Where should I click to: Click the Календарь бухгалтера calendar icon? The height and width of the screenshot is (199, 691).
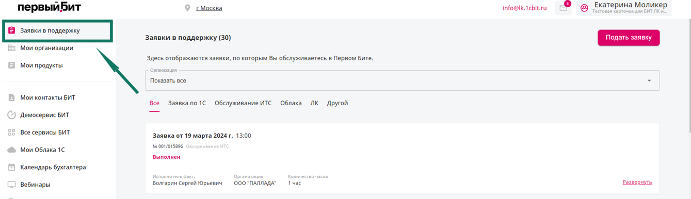(12, 167)
